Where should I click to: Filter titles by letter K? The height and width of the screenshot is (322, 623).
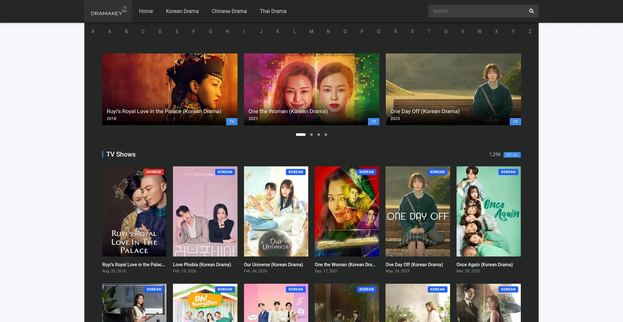click(x=278, y=31)
